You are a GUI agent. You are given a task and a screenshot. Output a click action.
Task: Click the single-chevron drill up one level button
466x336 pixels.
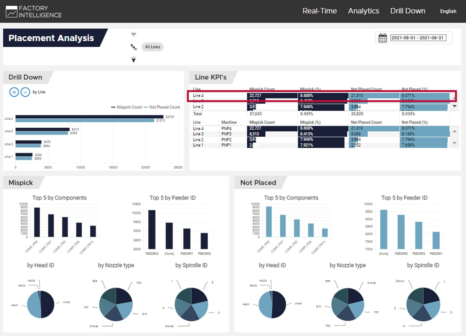(x=25, y=92)
